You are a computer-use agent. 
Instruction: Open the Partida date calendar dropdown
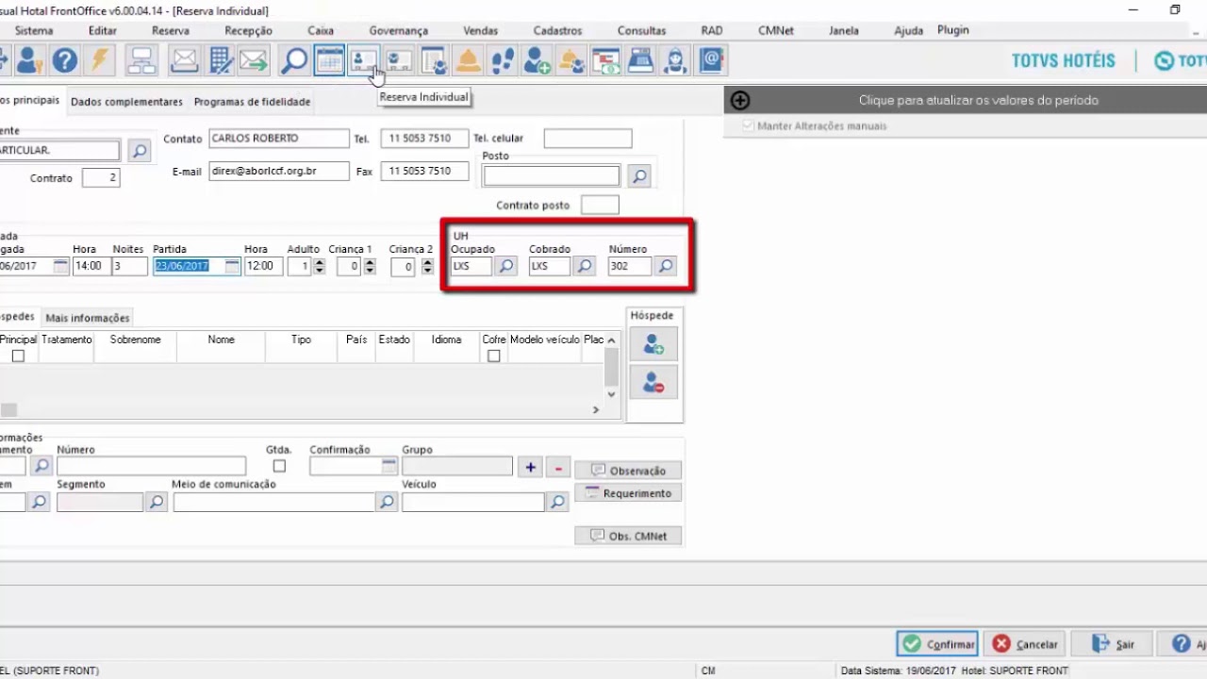pyautogui.click(x=232, y=266)
